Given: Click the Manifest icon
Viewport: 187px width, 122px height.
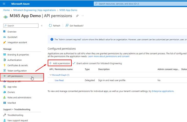Looking at the screenshot, I should coord(5,103).
